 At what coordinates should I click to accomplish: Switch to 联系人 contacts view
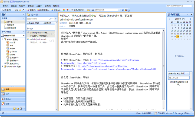[x=13, y=99]
